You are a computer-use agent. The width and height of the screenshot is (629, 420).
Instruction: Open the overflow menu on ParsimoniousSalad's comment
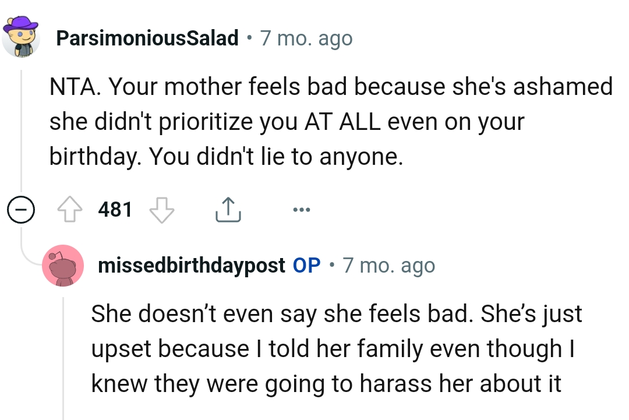(x=302, y=210)
